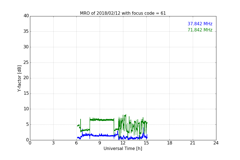Click the x-axis tick label '9'
The image size is (240, 160).
[x=100, y=143]
